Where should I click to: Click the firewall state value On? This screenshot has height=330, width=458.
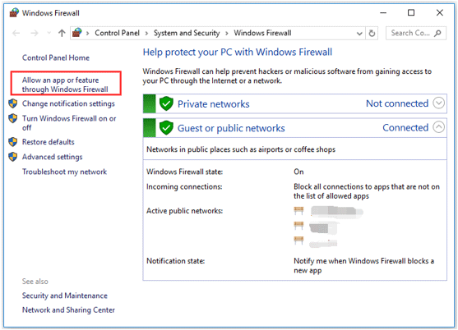coord(298,172)
